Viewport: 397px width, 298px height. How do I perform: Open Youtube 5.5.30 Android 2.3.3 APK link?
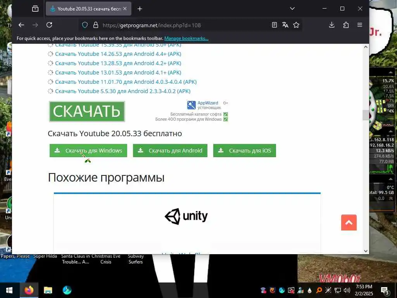(123, 91)
